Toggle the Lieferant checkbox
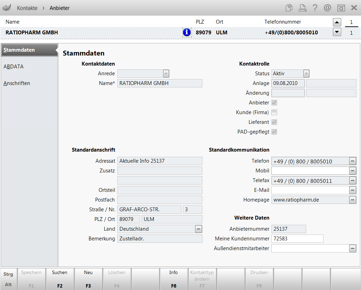 click(274, 122)
